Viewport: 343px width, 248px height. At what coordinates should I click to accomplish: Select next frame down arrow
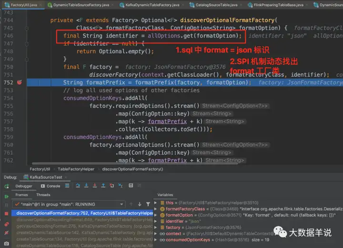pyautogui.click(x=140, y=204)
